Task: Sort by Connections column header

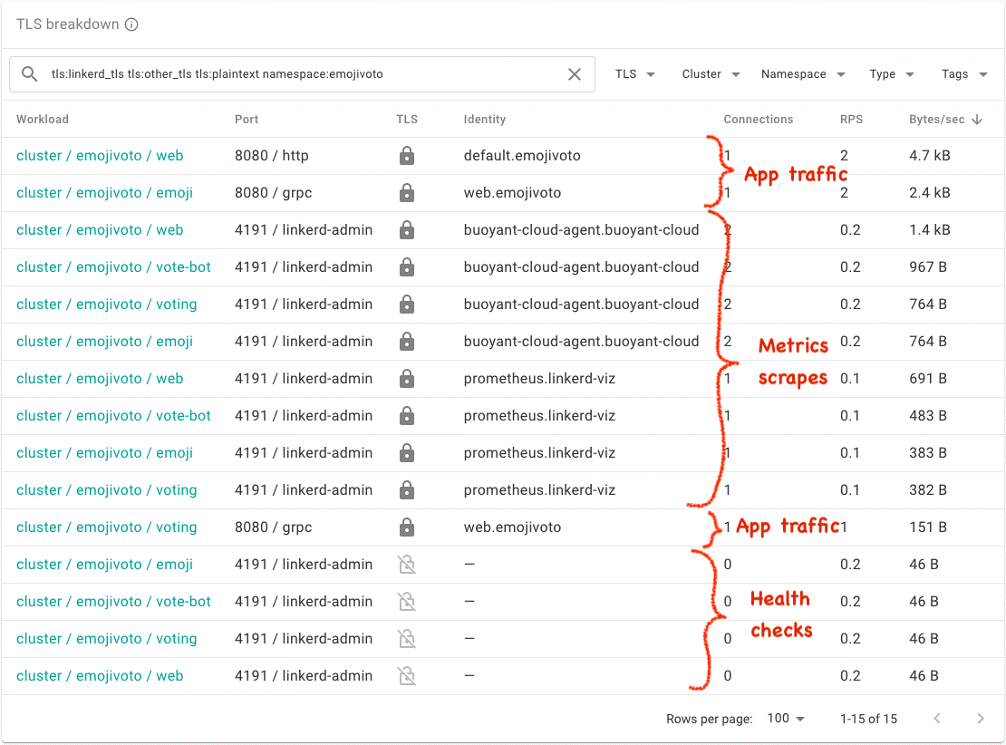Action: (758, 120)
